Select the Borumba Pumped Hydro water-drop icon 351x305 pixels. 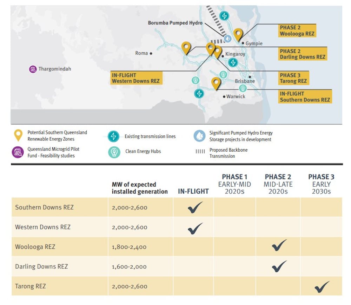click(x=228, y=39)
